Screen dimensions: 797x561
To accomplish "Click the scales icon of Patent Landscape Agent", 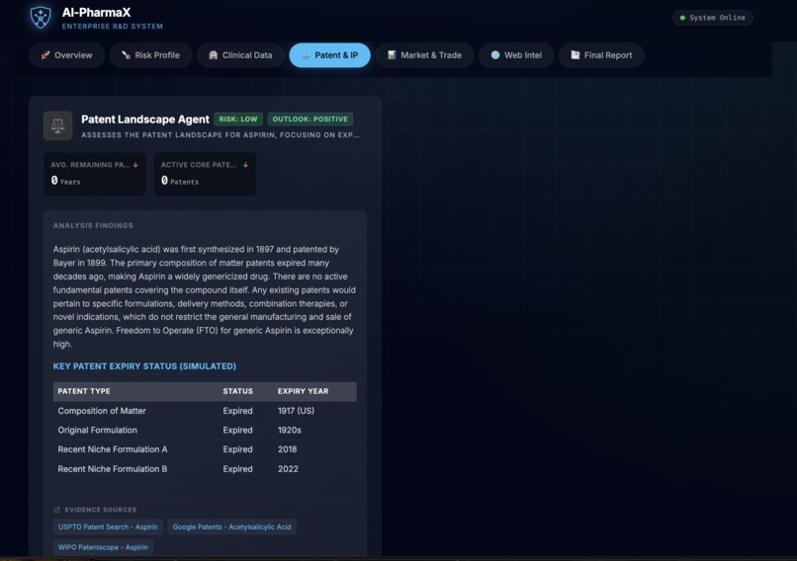I will pyautogui.click(x=57, y=125).
